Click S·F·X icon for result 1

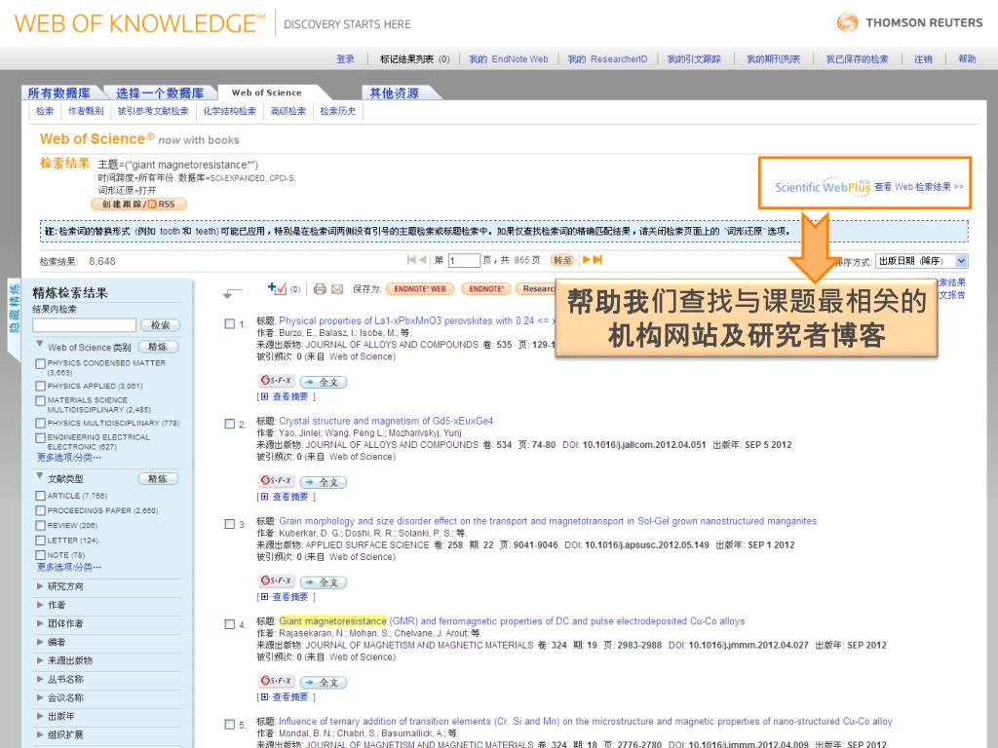point(276,381)
